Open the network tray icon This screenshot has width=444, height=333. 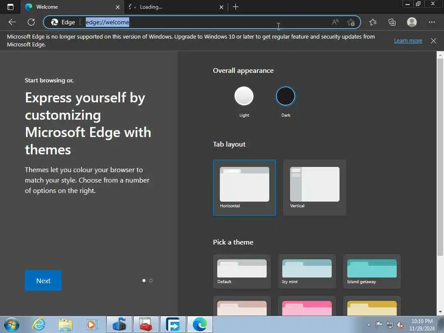390,325
